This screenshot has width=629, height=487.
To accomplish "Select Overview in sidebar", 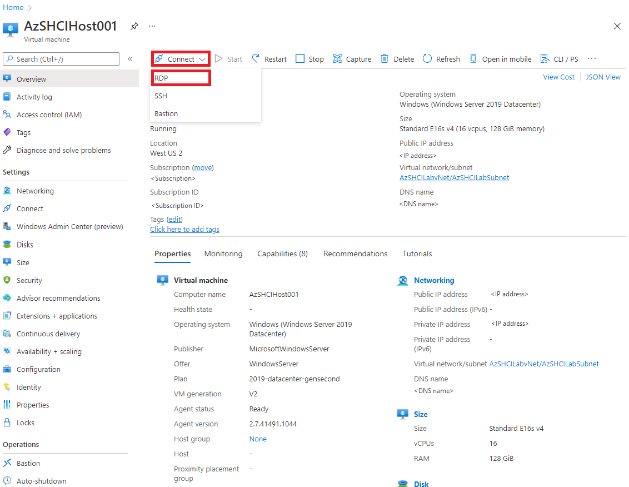I will [x=69, y=79].
